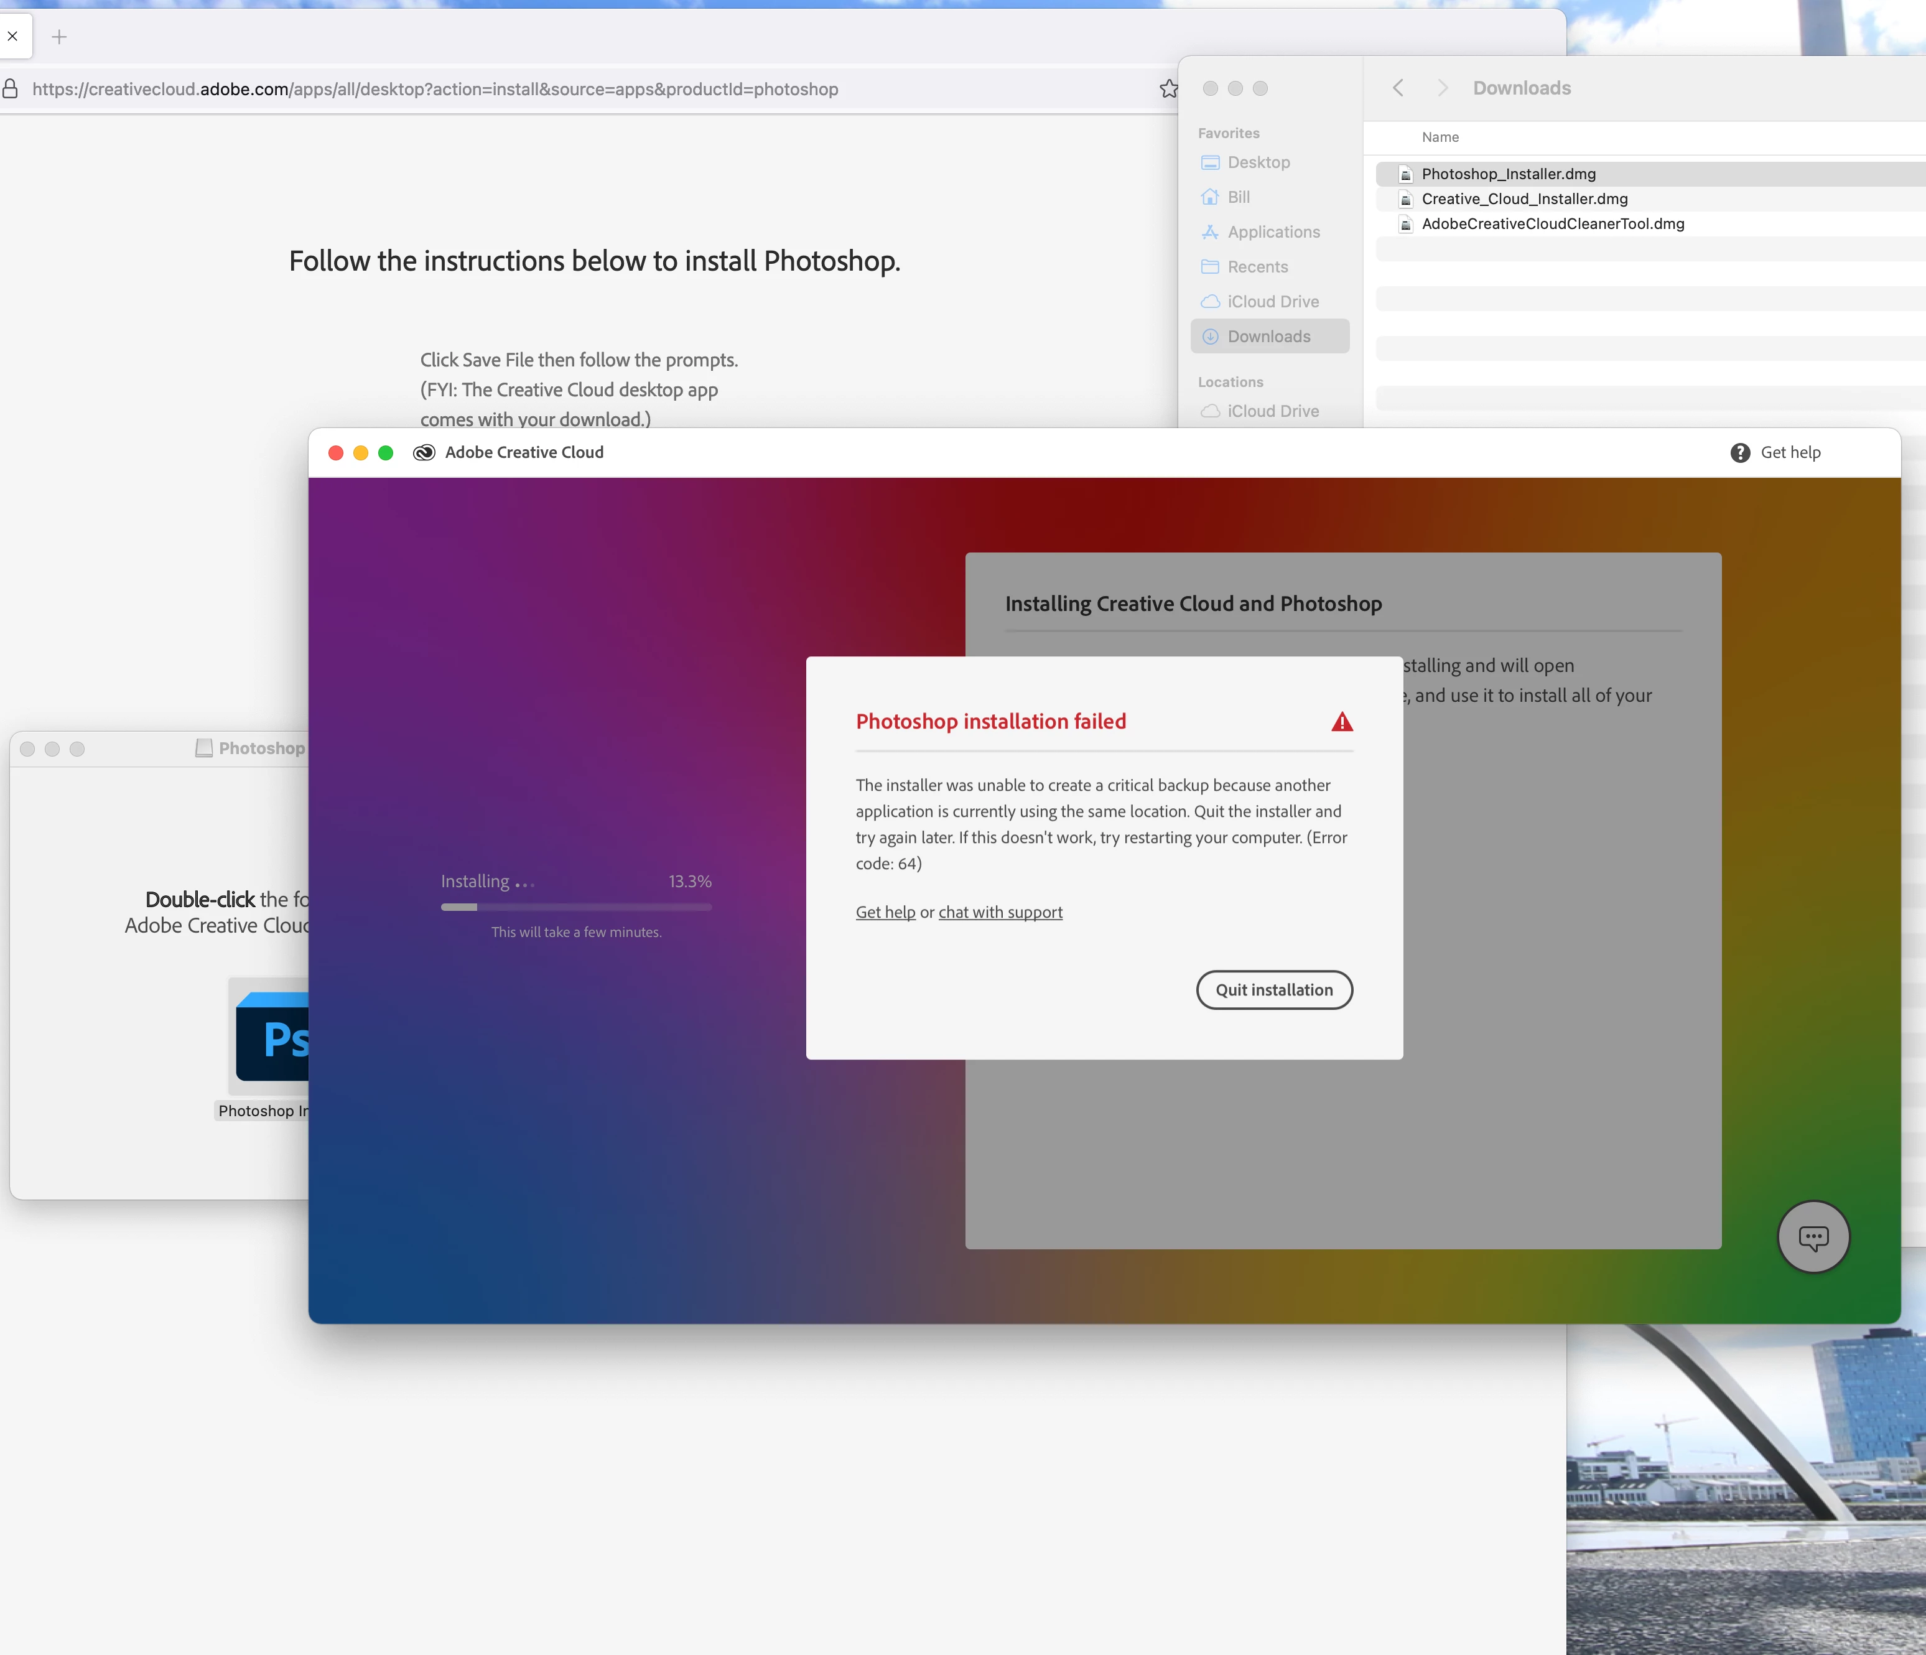1926x1655 pixels.
Task: Click the browser URL address field
Action: [558, 89]
